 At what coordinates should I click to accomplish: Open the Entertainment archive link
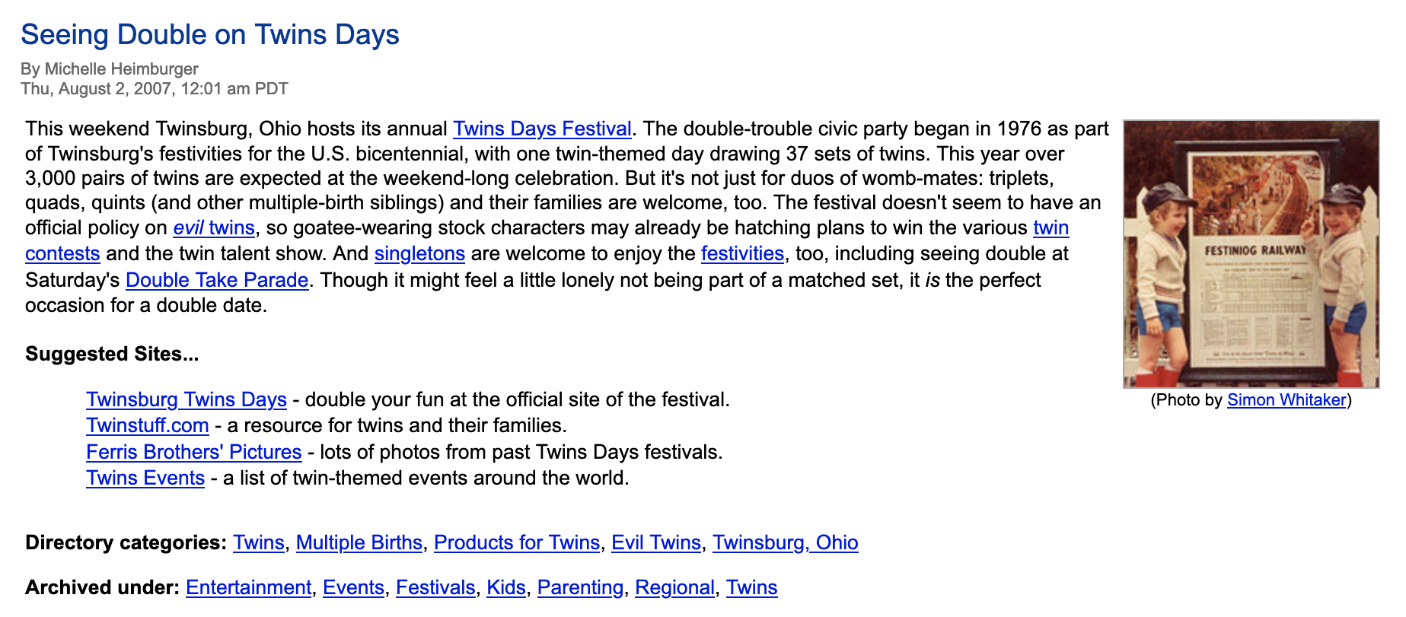[248, 587]
